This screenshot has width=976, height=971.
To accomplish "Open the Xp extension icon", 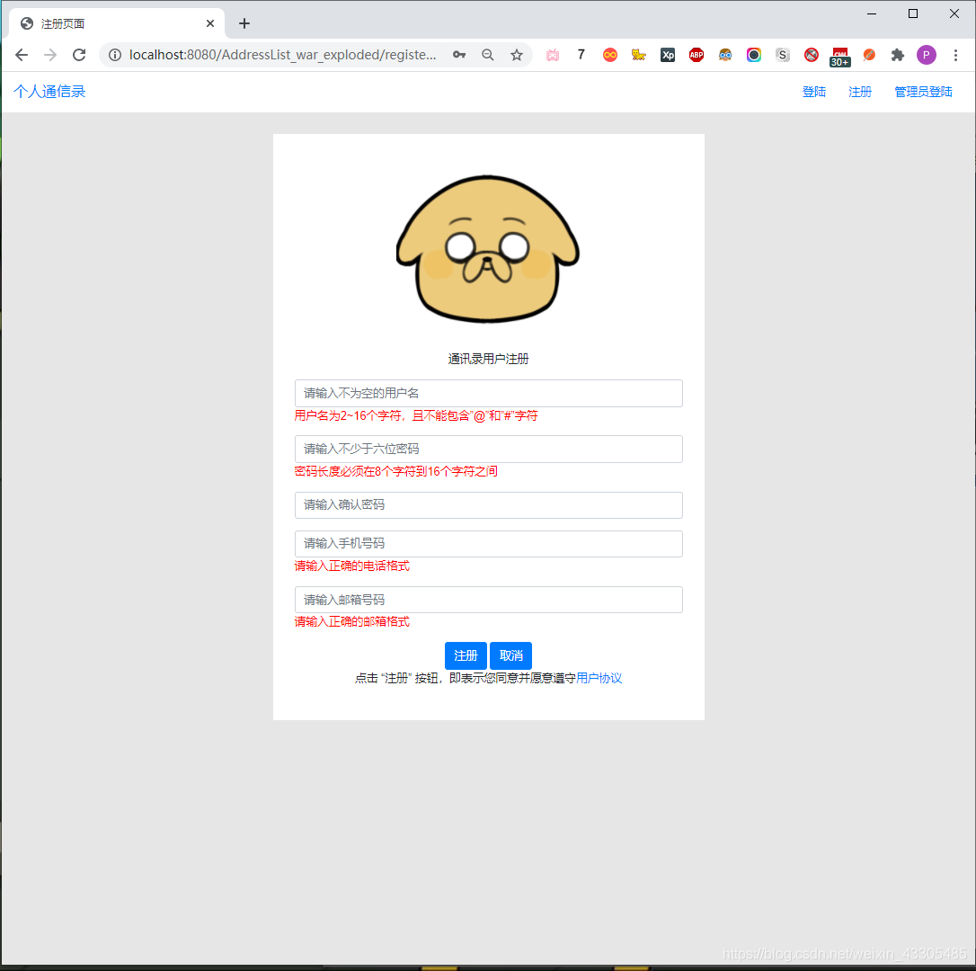I will click(x=667, y=55).
